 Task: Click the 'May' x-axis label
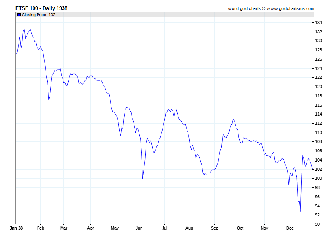(x=115, y=228)
